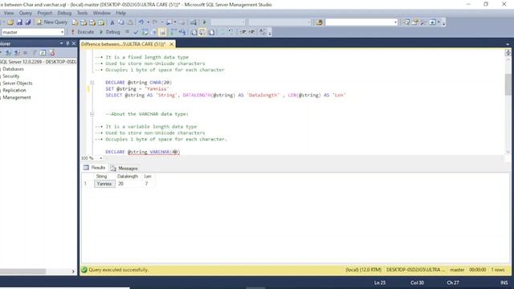Click the Open File folder icon
This screenshot has width=514, height=289.
[x=10, y=22]
